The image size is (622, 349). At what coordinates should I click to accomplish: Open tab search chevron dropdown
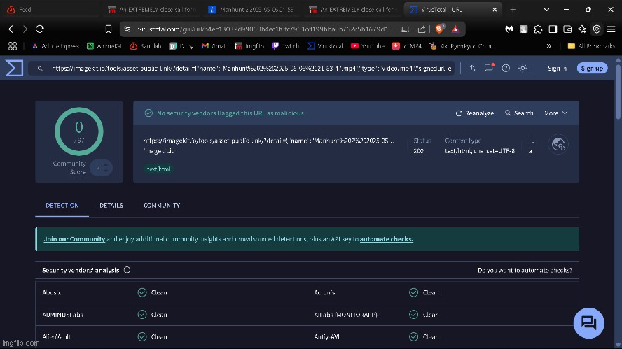pyautogui.click(x=546, y=10)
